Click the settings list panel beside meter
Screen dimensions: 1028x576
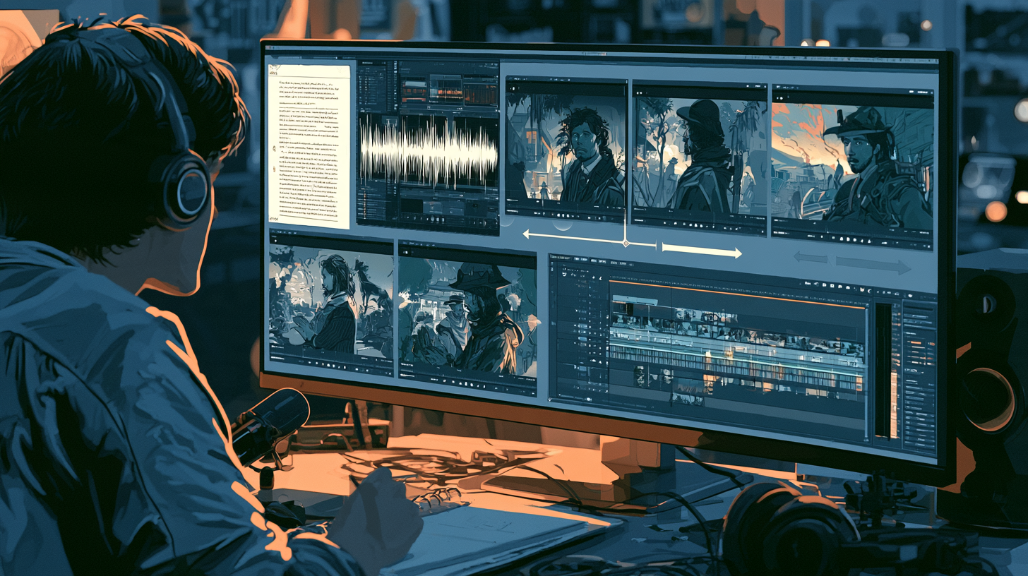click(x=919, y=377)
